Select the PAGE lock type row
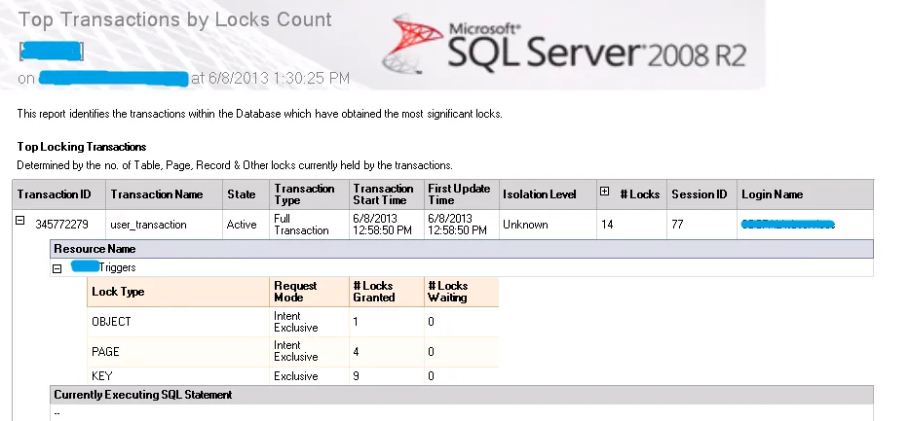Viewport: 909px width, 421px height. (292, 352)
